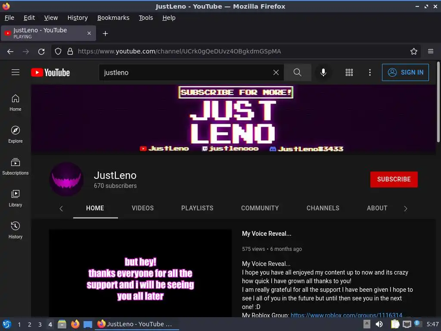Open the ABOUT tab
441x331 pixels.
click(x=377, y=208)
